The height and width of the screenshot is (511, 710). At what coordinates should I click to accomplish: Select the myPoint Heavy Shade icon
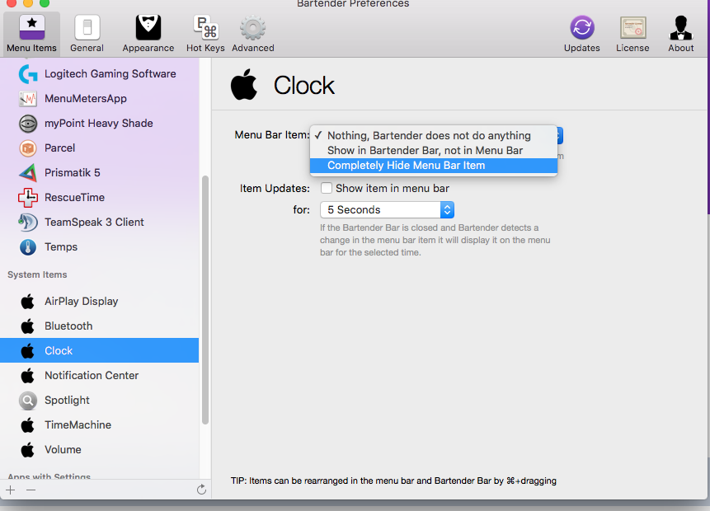coord(28,123)
